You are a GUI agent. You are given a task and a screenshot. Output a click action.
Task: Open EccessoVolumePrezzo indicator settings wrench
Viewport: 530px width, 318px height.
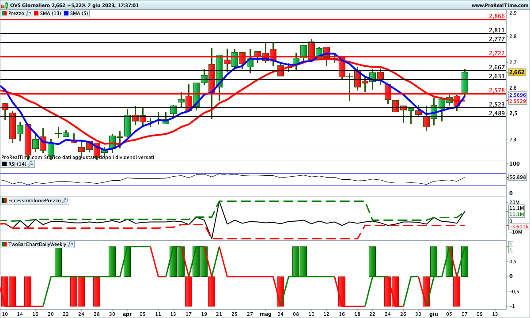65,201
